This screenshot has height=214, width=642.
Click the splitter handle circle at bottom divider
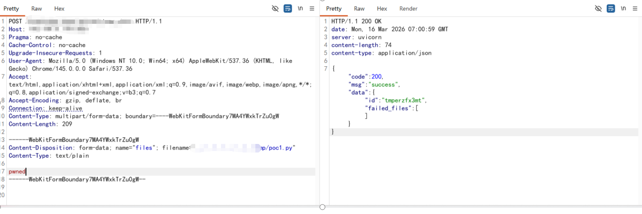pos(322,207)
